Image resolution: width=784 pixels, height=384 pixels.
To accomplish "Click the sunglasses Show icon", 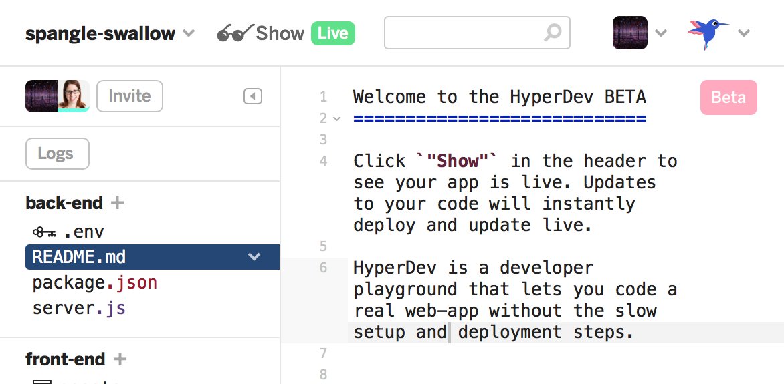I will click(235, 33).
